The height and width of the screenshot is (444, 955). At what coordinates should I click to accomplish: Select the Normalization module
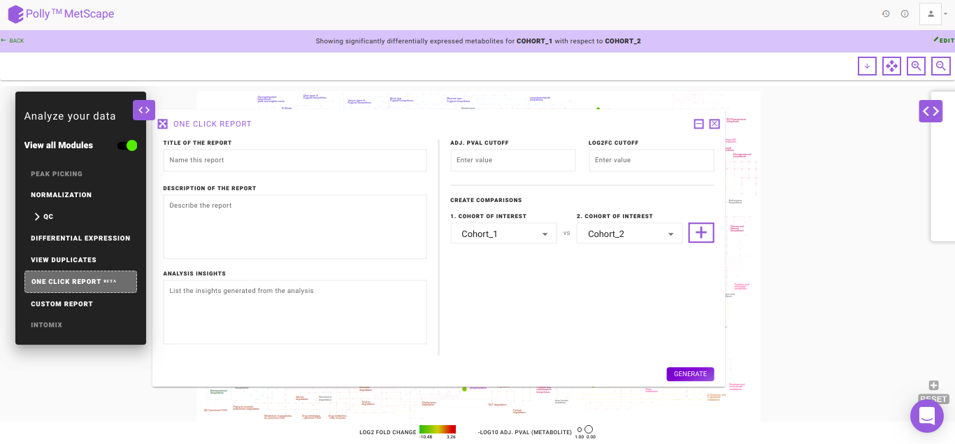coord(62,195)
